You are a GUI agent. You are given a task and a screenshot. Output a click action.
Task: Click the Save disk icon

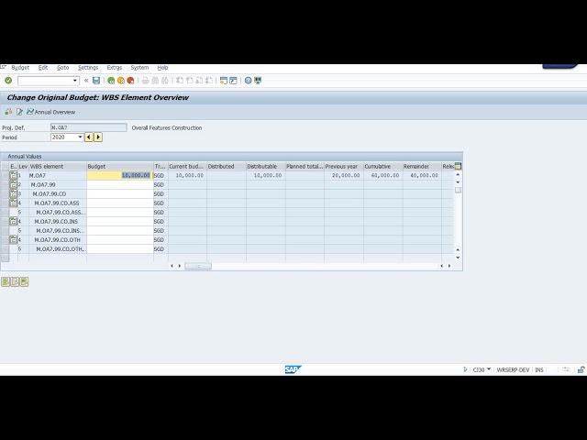96,81
